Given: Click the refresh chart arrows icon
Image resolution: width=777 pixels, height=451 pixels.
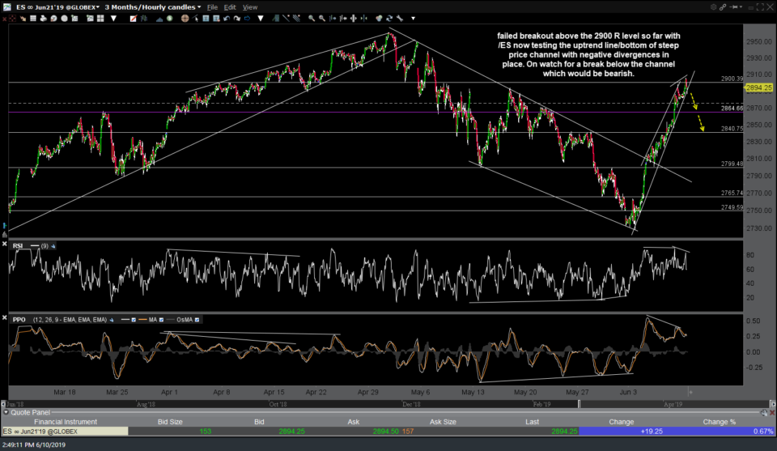Looking at the screenshot, I should [389, 19].
